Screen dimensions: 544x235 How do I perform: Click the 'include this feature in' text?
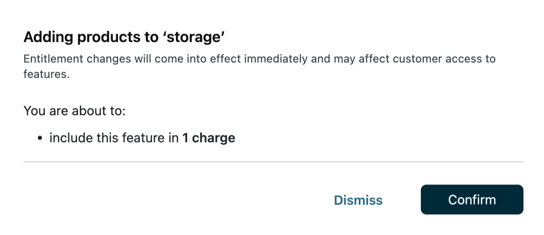114,138
